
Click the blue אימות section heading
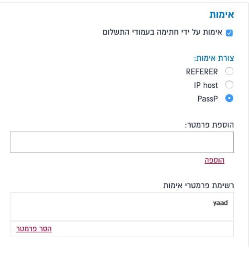[x=222, y=15]
